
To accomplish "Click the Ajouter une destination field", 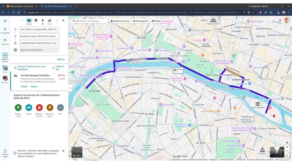I will [x=39, y=50].
